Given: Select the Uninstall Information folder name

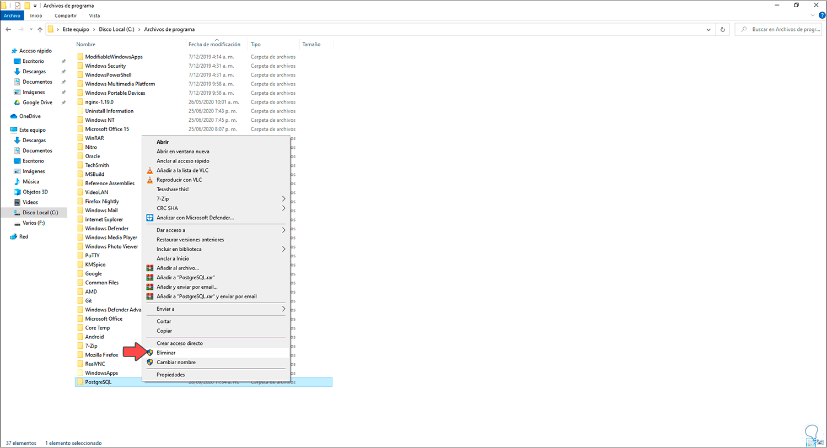Looking at the screenshot, I should point(109,111).
